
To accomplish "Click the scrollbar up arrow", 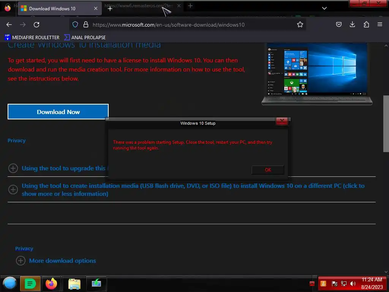I will coord(386,46).
